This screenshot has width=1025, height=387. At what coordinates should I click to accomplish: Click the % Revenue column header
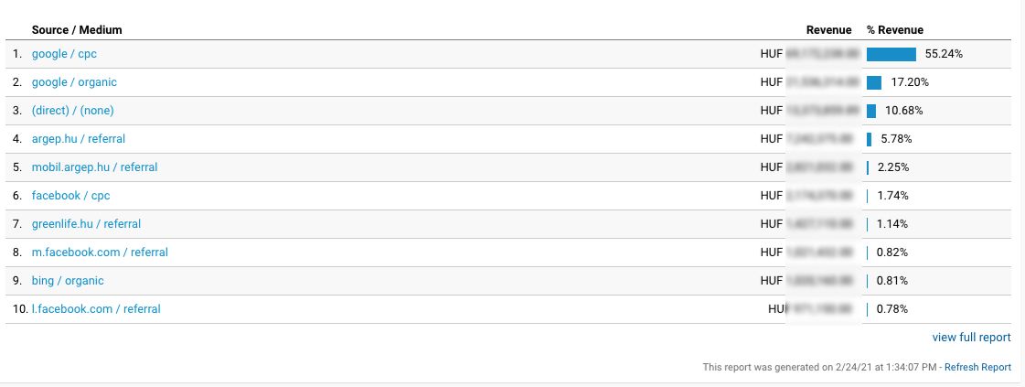point(894,30)
